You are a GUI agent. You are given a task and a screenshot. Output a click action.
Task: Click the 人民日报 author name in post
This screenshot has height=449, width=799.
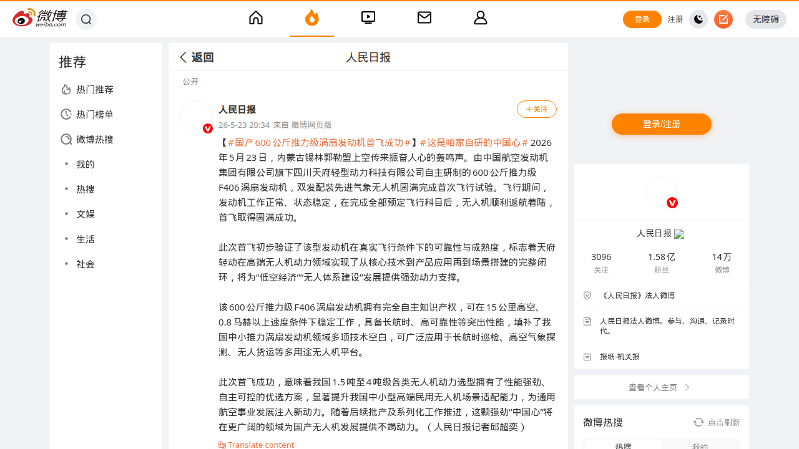(x=237, y=109)
